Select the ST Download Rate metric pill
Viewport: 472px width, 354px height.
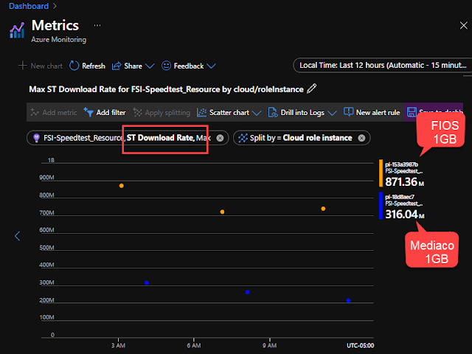click(x=128, y=138)
